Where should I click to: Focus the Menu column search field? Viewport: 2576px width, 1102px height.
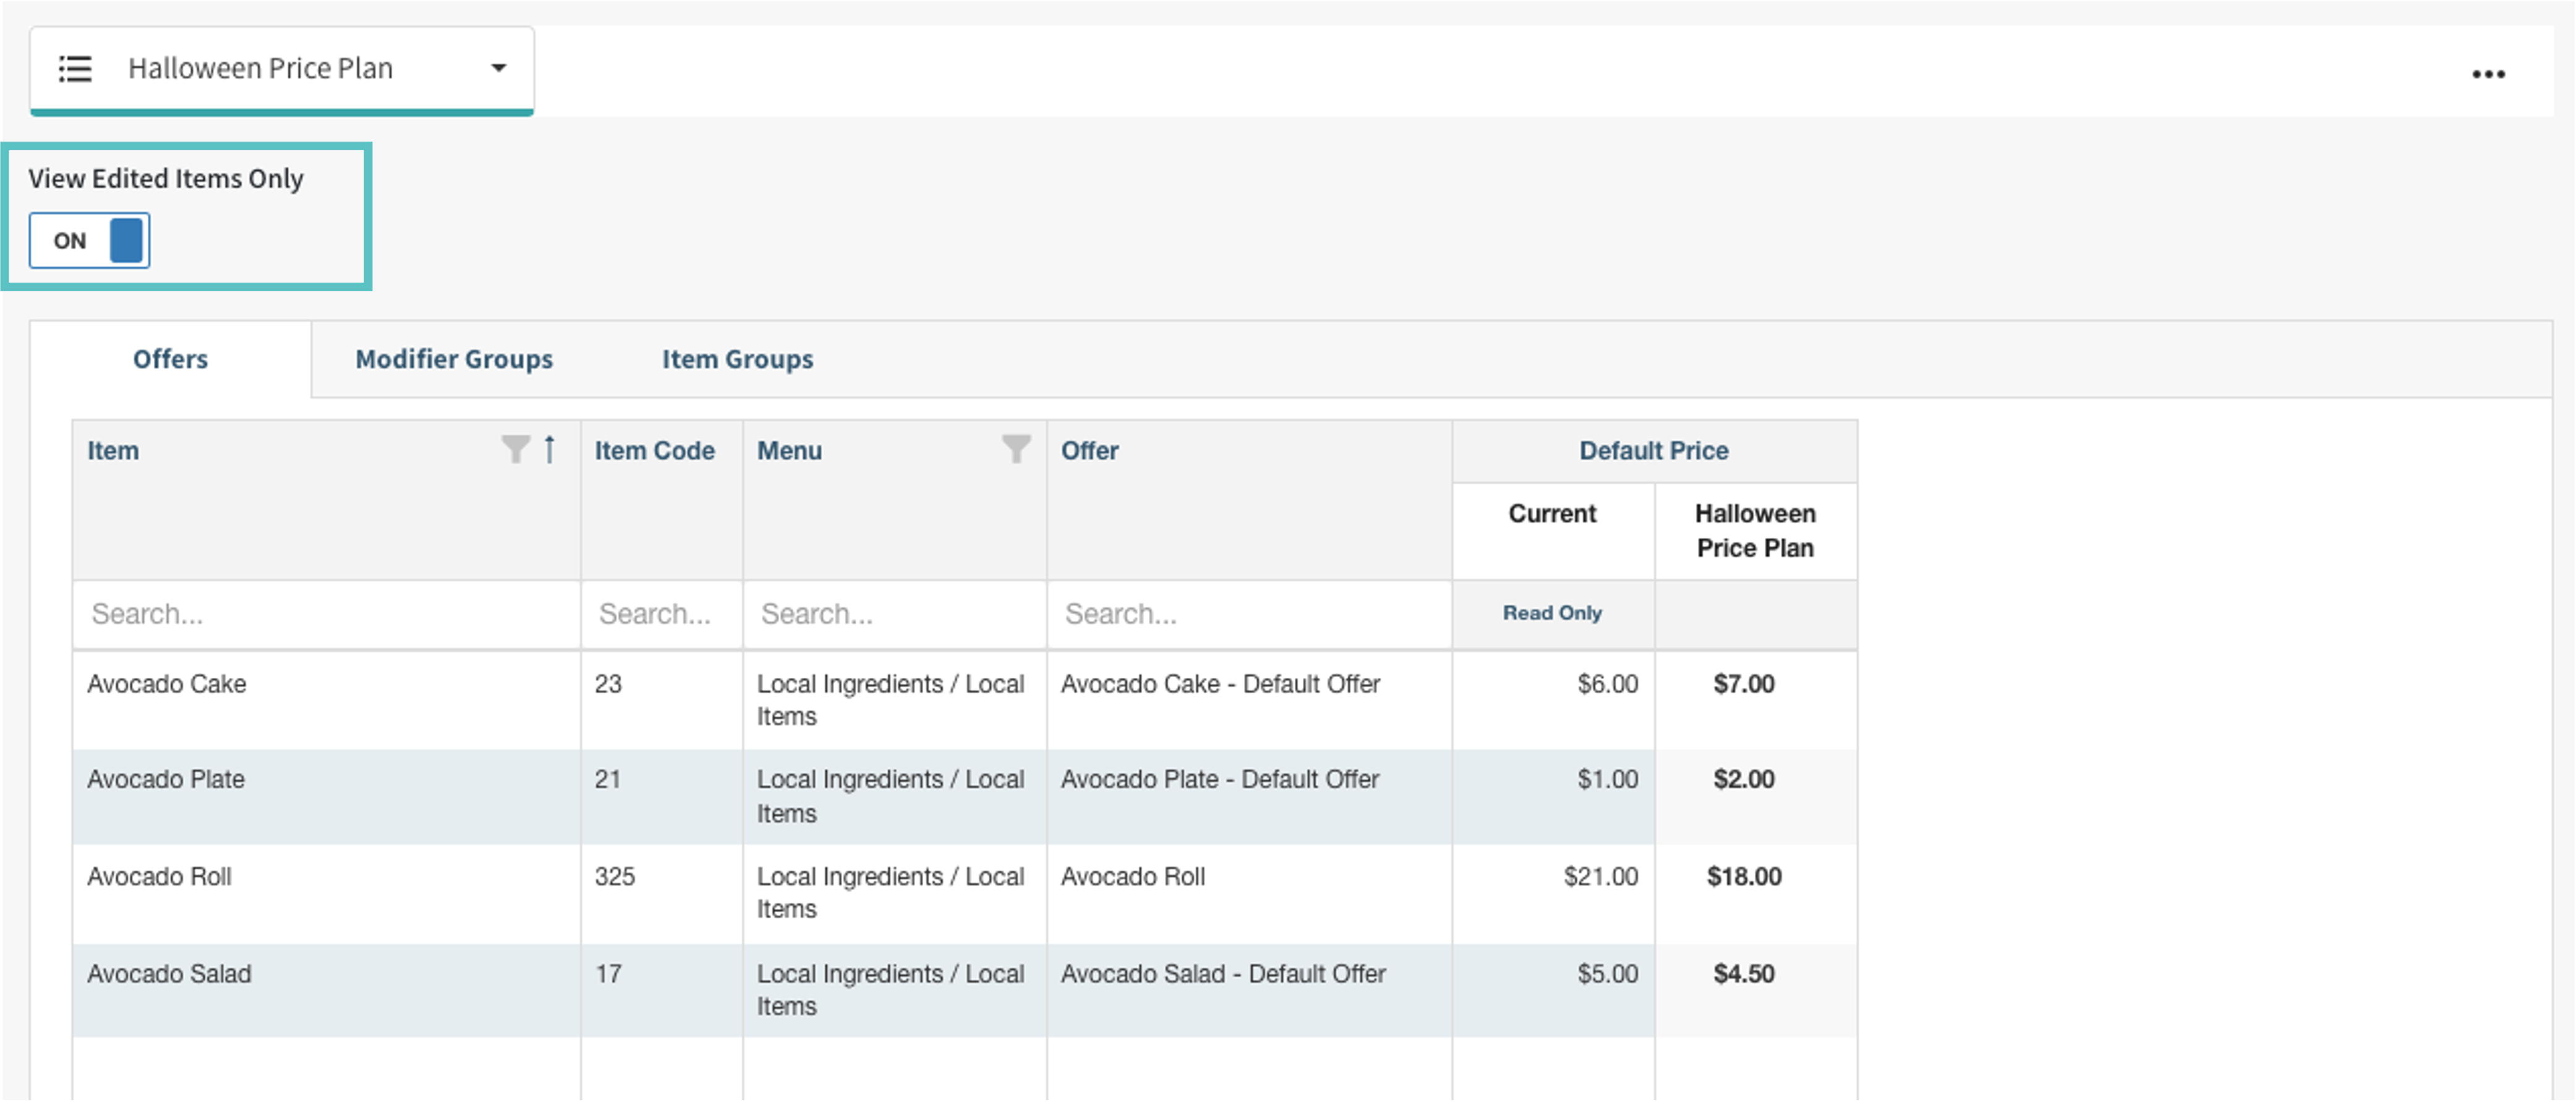pyautogui.click(x=893, y=614)
